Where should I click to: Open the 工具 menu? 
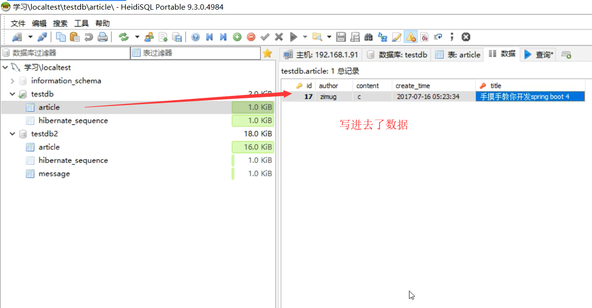coord(81,23)
